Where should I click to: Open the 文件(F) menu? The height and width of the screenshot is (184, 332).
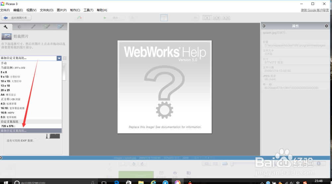(x=5, y=10)
